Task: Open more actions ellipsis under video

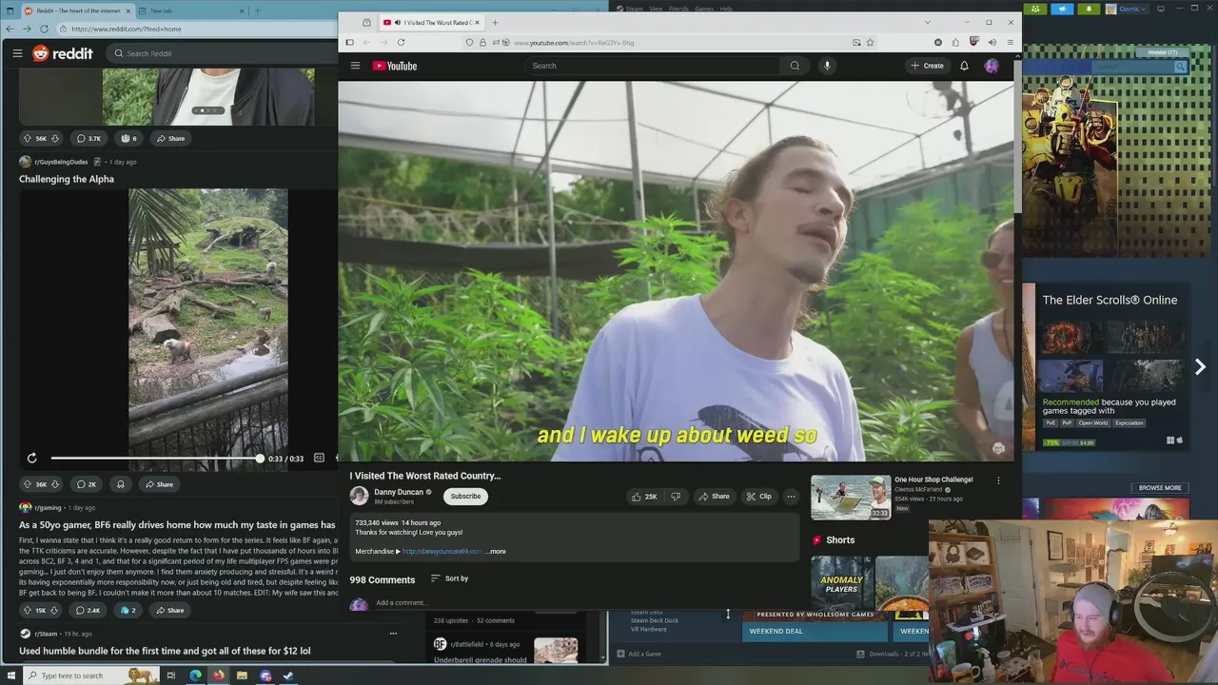Action: (x=791, y=496)
